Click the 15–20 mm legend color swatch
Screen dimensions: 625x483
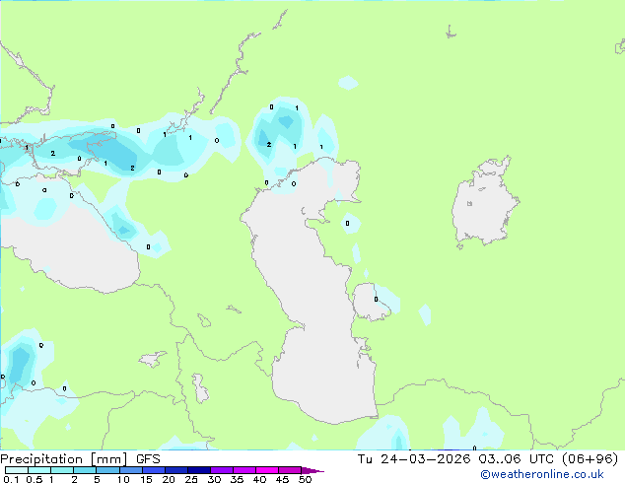point(154,470)
